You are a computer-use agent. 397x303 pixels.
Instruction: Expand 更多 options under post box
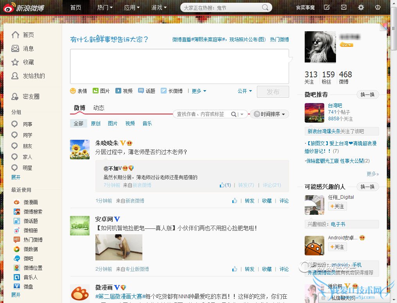click(199, 91)
